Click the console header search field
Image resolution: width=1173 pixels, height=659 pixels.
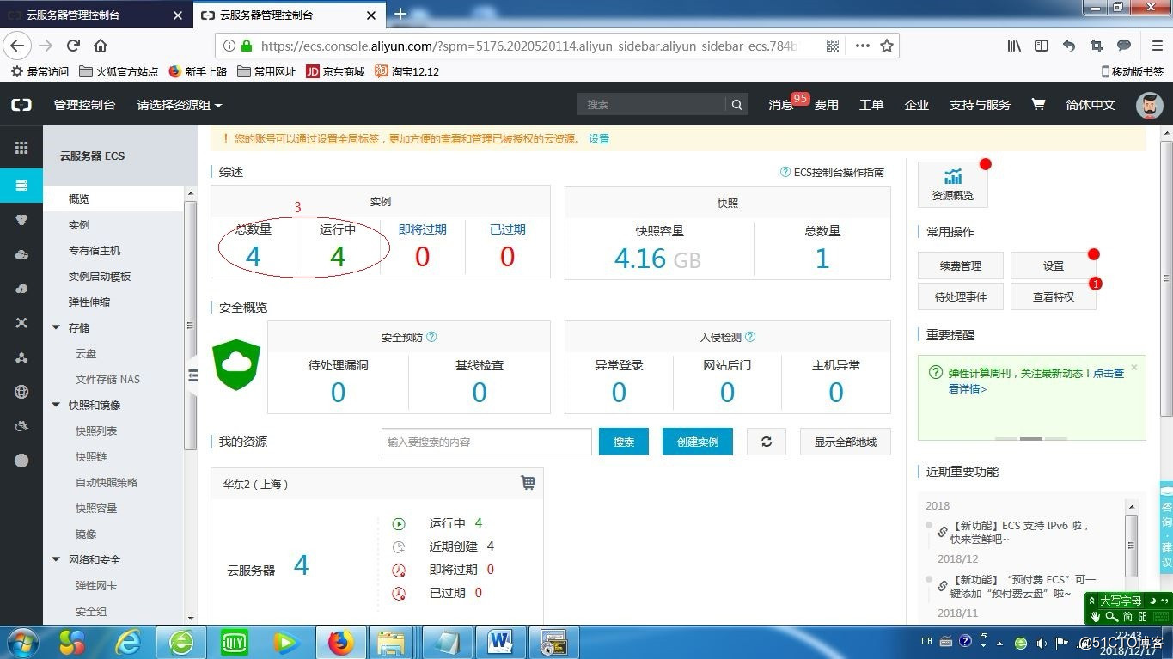click(x=652, y=105)
